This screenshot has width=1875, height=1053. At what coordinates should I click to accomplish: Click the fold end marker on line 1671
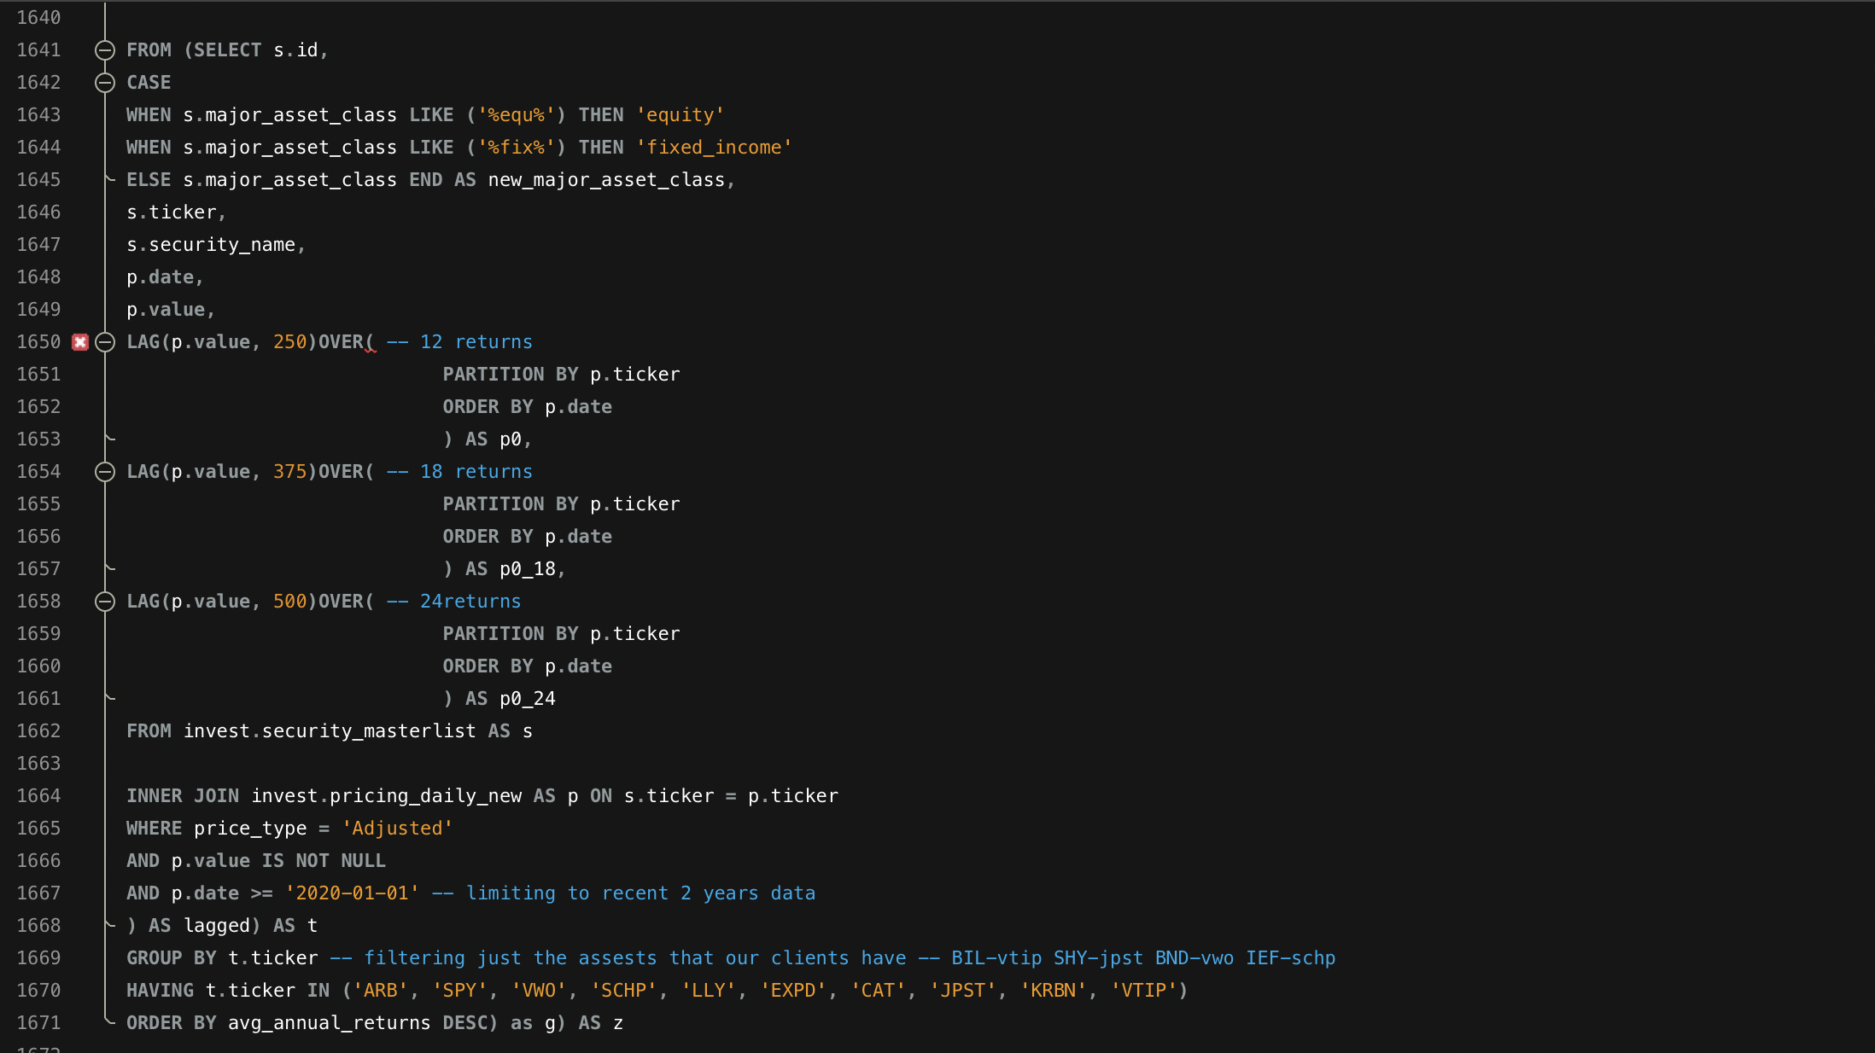[x=108, y=1021]
